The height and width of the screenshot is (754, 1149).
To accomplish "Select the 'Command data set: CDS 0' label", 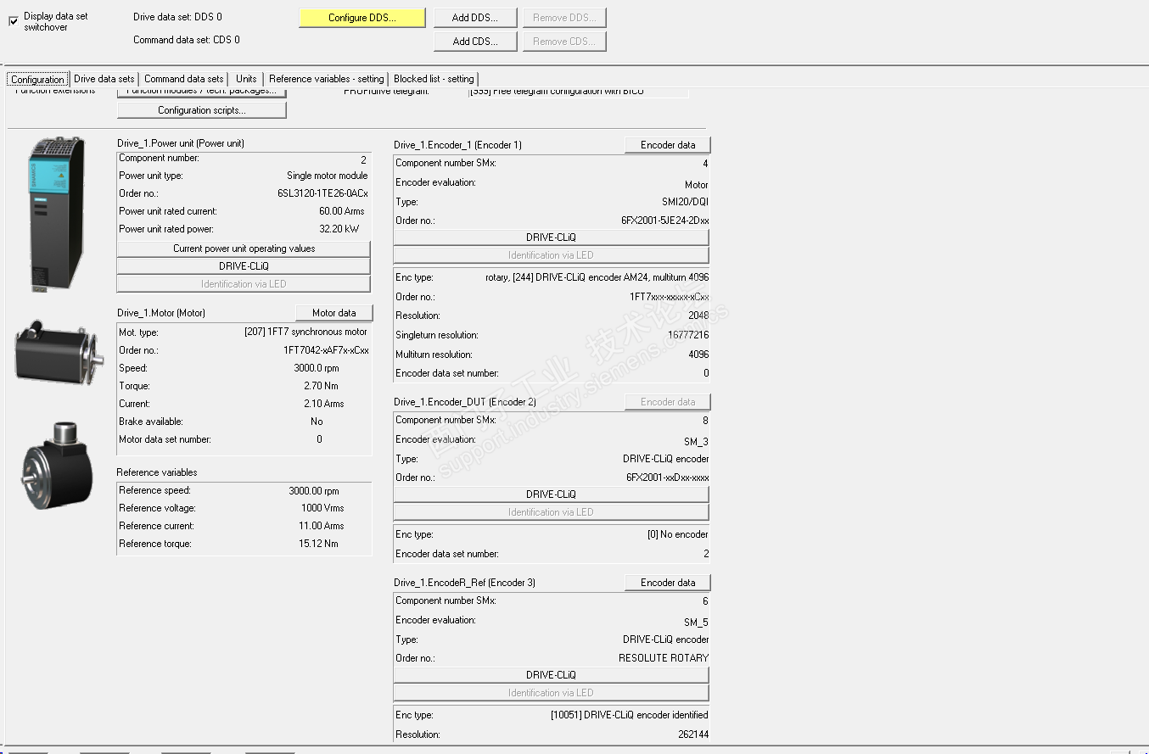I will [187, 40].
